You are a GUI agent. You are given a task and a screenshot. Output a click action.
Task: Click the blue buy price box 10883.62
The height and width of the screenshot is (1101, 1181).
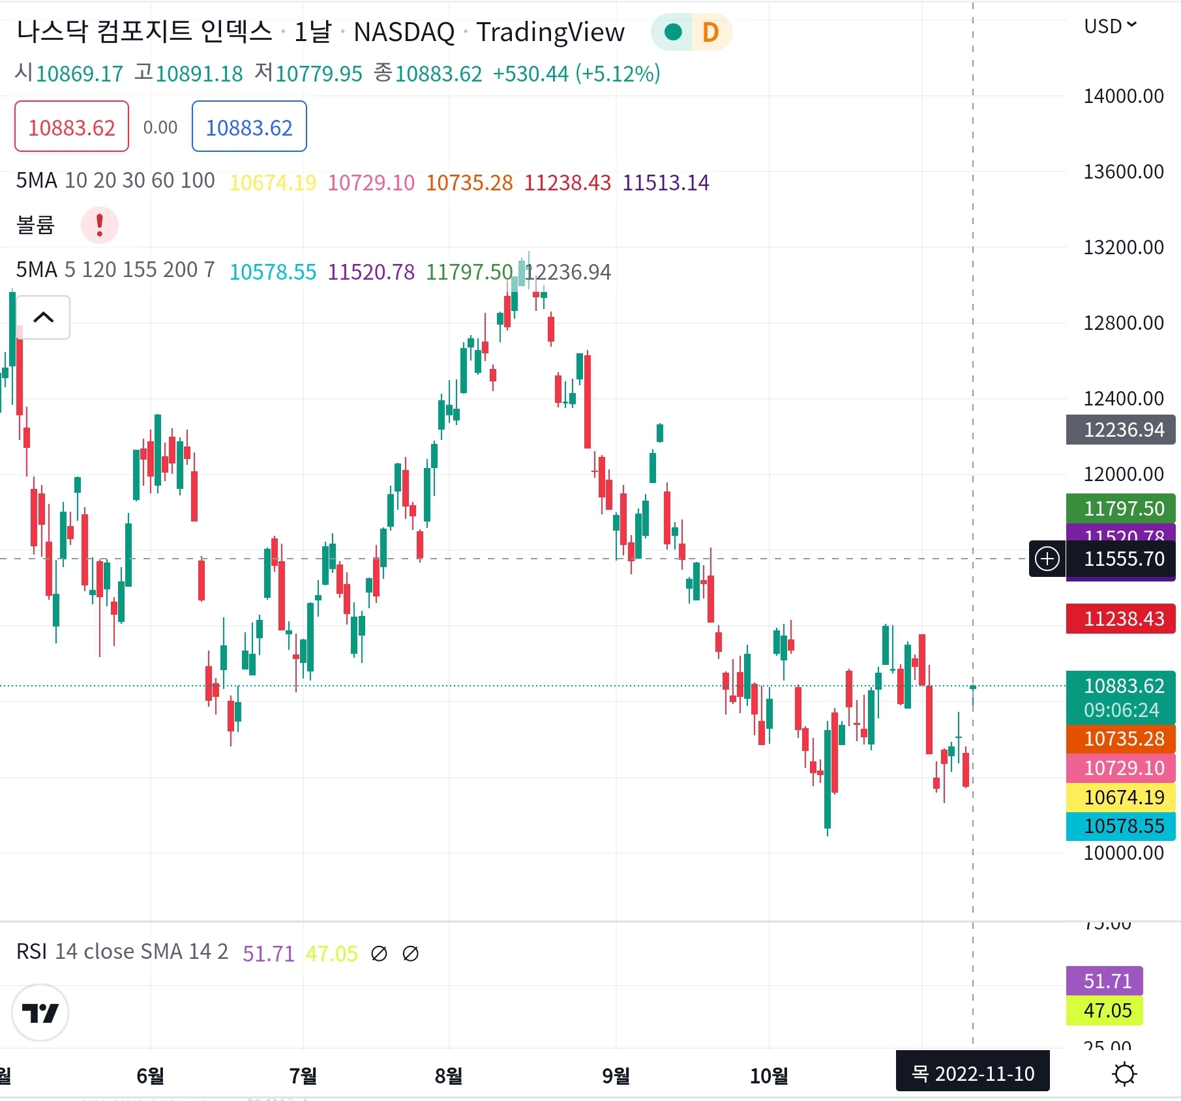(x=249, y=126)
